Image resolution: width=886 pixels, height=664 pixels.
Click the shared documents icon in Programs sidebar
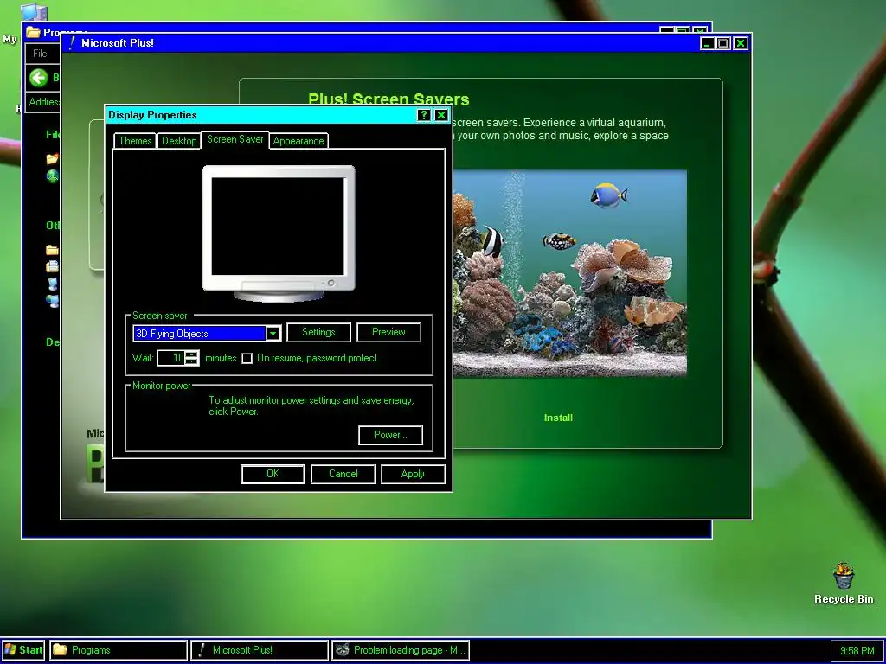pyautogui.click(x=52, y=266)
